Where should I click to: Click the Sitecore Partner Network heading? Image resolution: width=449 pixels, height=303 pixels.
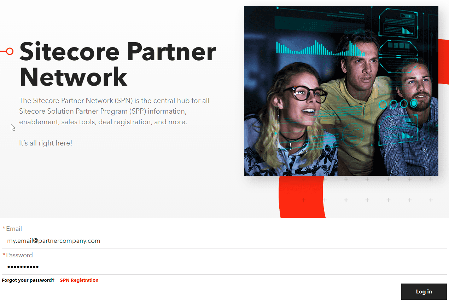coord(117,64)
